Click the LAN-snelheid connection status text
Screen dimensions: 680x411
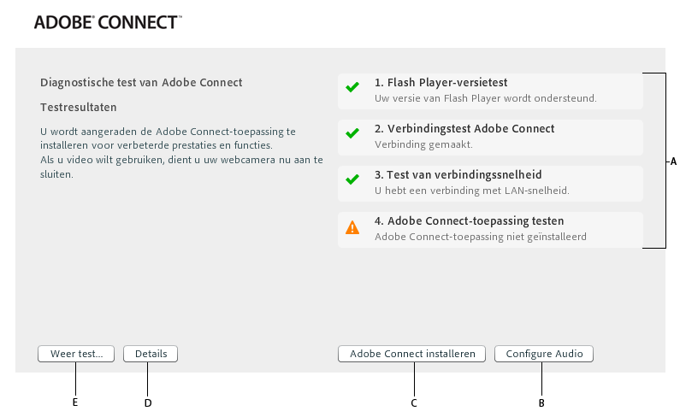click(471, 191)
